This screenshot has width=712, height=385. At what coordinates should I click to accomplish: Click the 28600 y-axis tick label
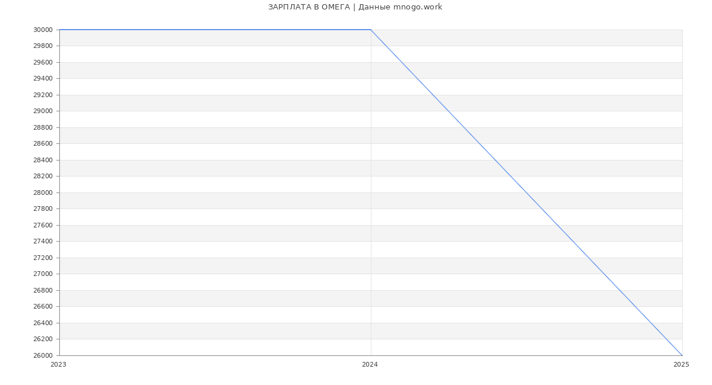pyautogui.click(x=43, y=144)
